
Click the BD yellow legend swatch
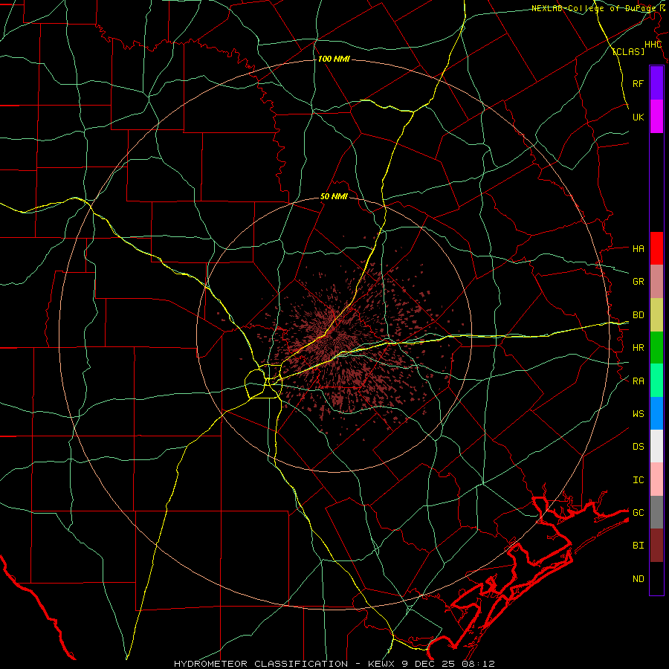656,315
